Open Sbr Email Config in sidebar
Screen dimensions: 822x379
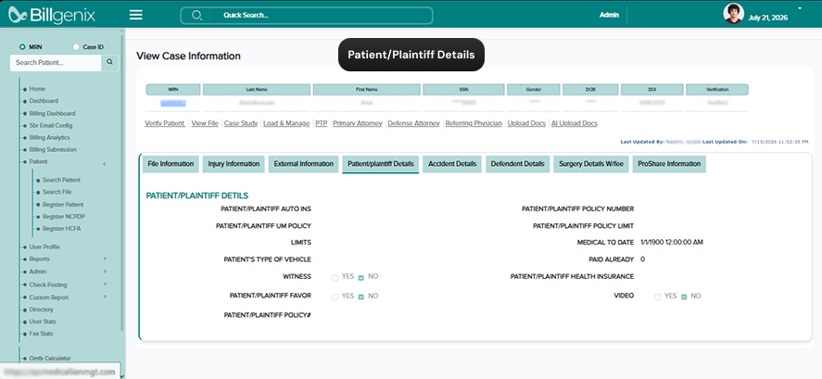pos(51,125)
